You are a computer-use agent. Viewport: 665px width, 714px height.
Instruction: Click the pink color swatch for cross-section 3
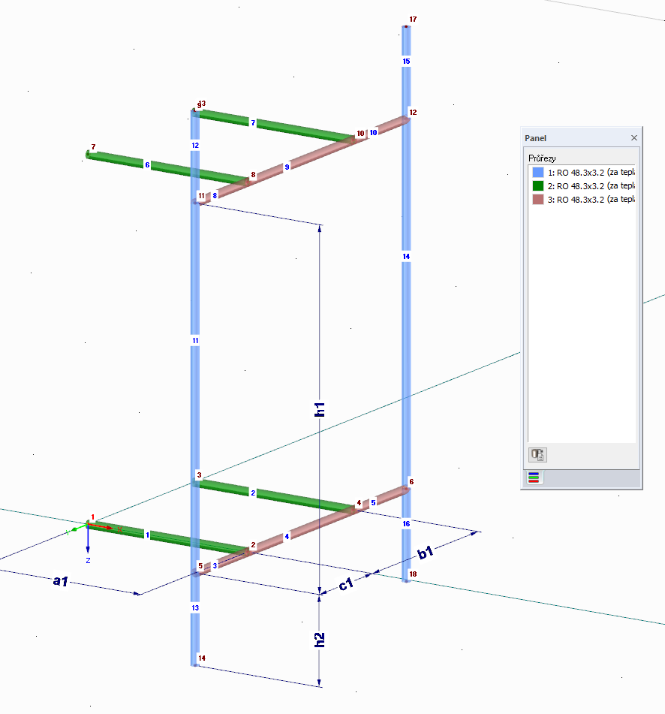[538, 200]
